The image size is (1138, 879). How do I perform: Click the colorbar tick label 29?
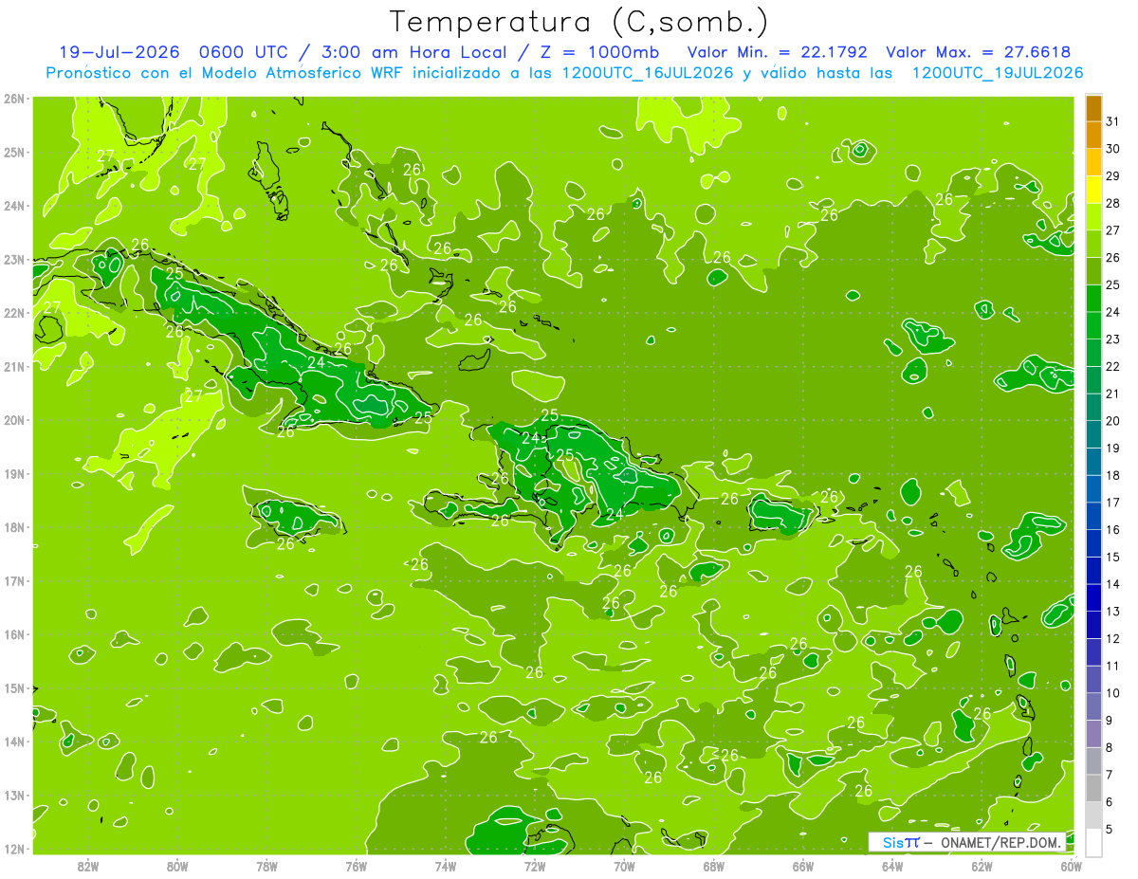[1112, 176]
